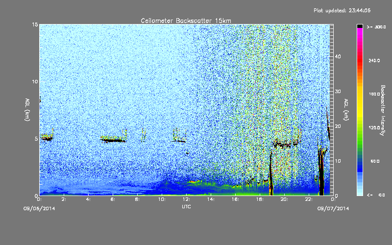This screenshot has height=245, width=392.
Task: Click the 20: time tick label
Action: coord(284,199)
